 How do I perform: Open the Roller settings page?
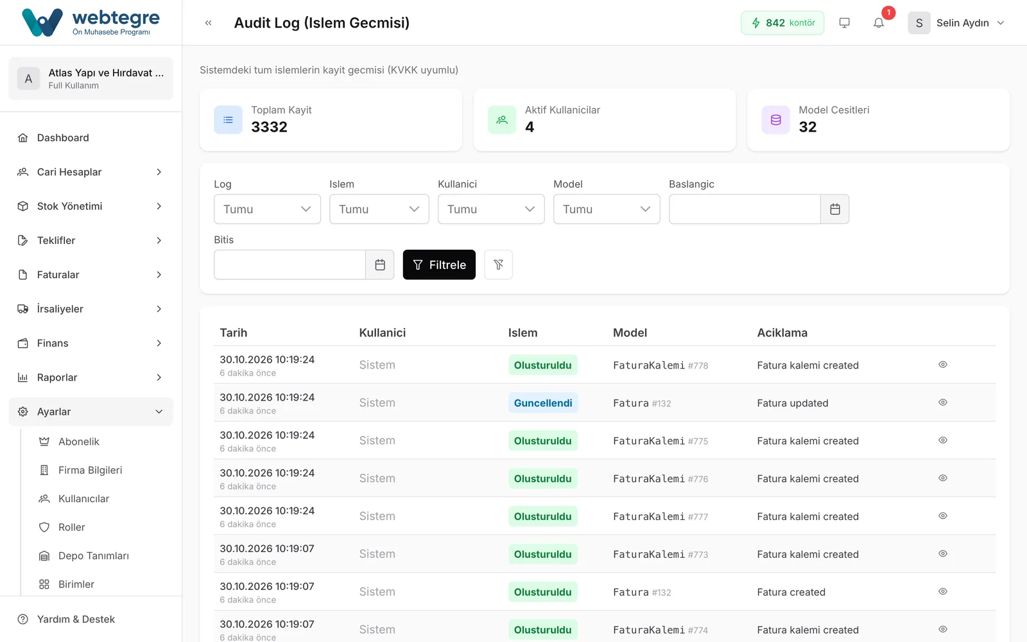tap(71, 527)
